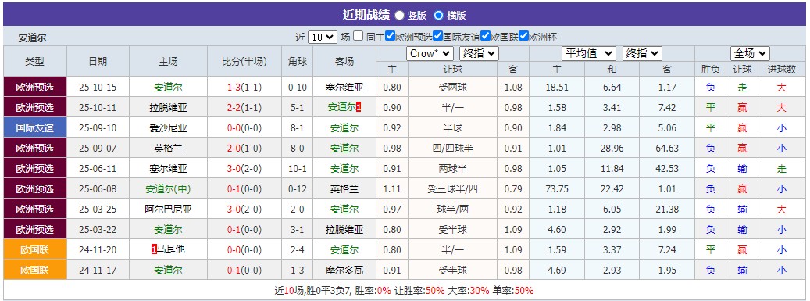The width and height of the screenshot is (810, 301).
Task: Click the 走 handicap result in the 25-10-15 row
Action: (742, 88)
